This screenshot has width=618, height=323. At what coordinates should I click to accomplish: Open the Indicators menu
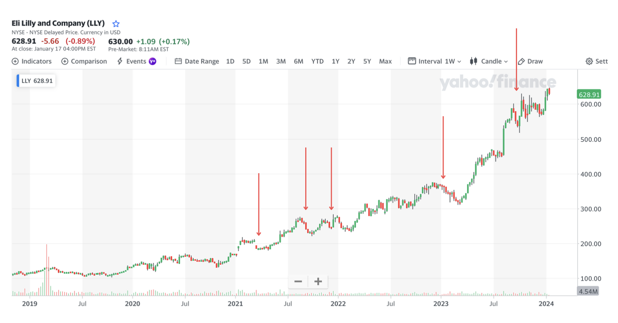click(32, 61)
